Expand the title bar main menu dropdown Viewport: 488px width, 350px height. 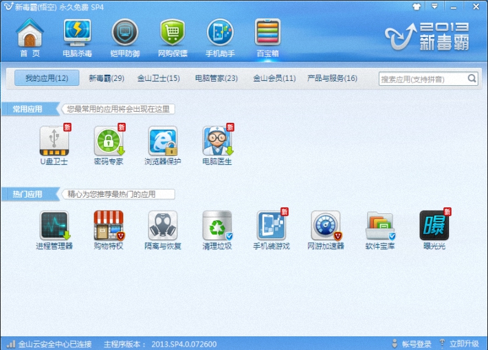(x=434, y=6)
